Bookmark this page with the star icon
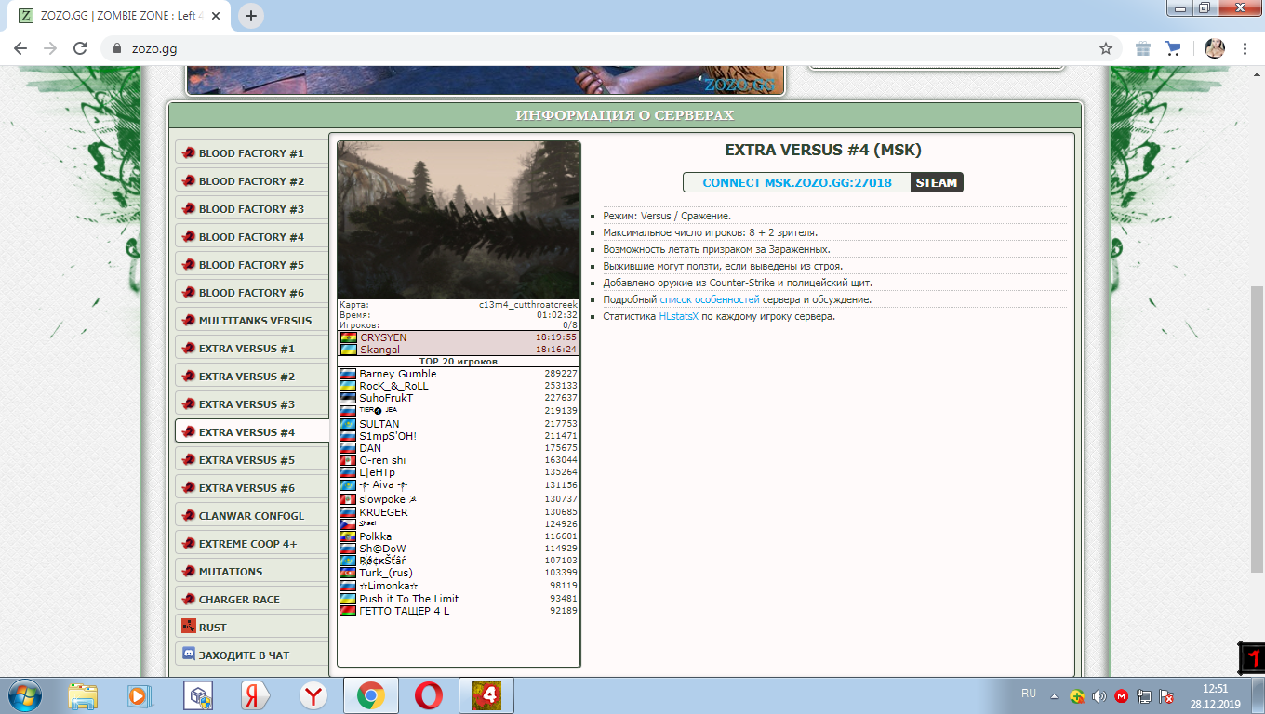Image resolution: width=1265 pixels, height=714 pixels. tap(1106, 48)
